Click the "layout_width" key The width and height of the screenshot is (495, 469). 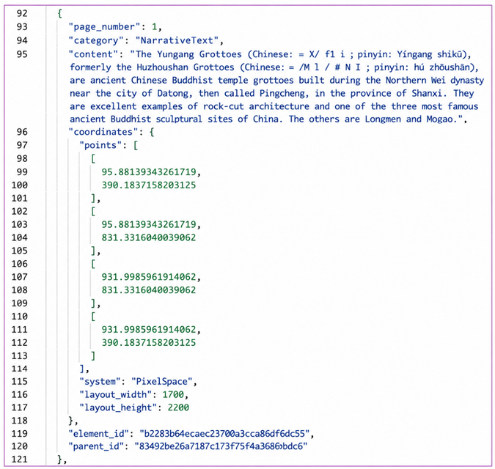coord(116,395)
